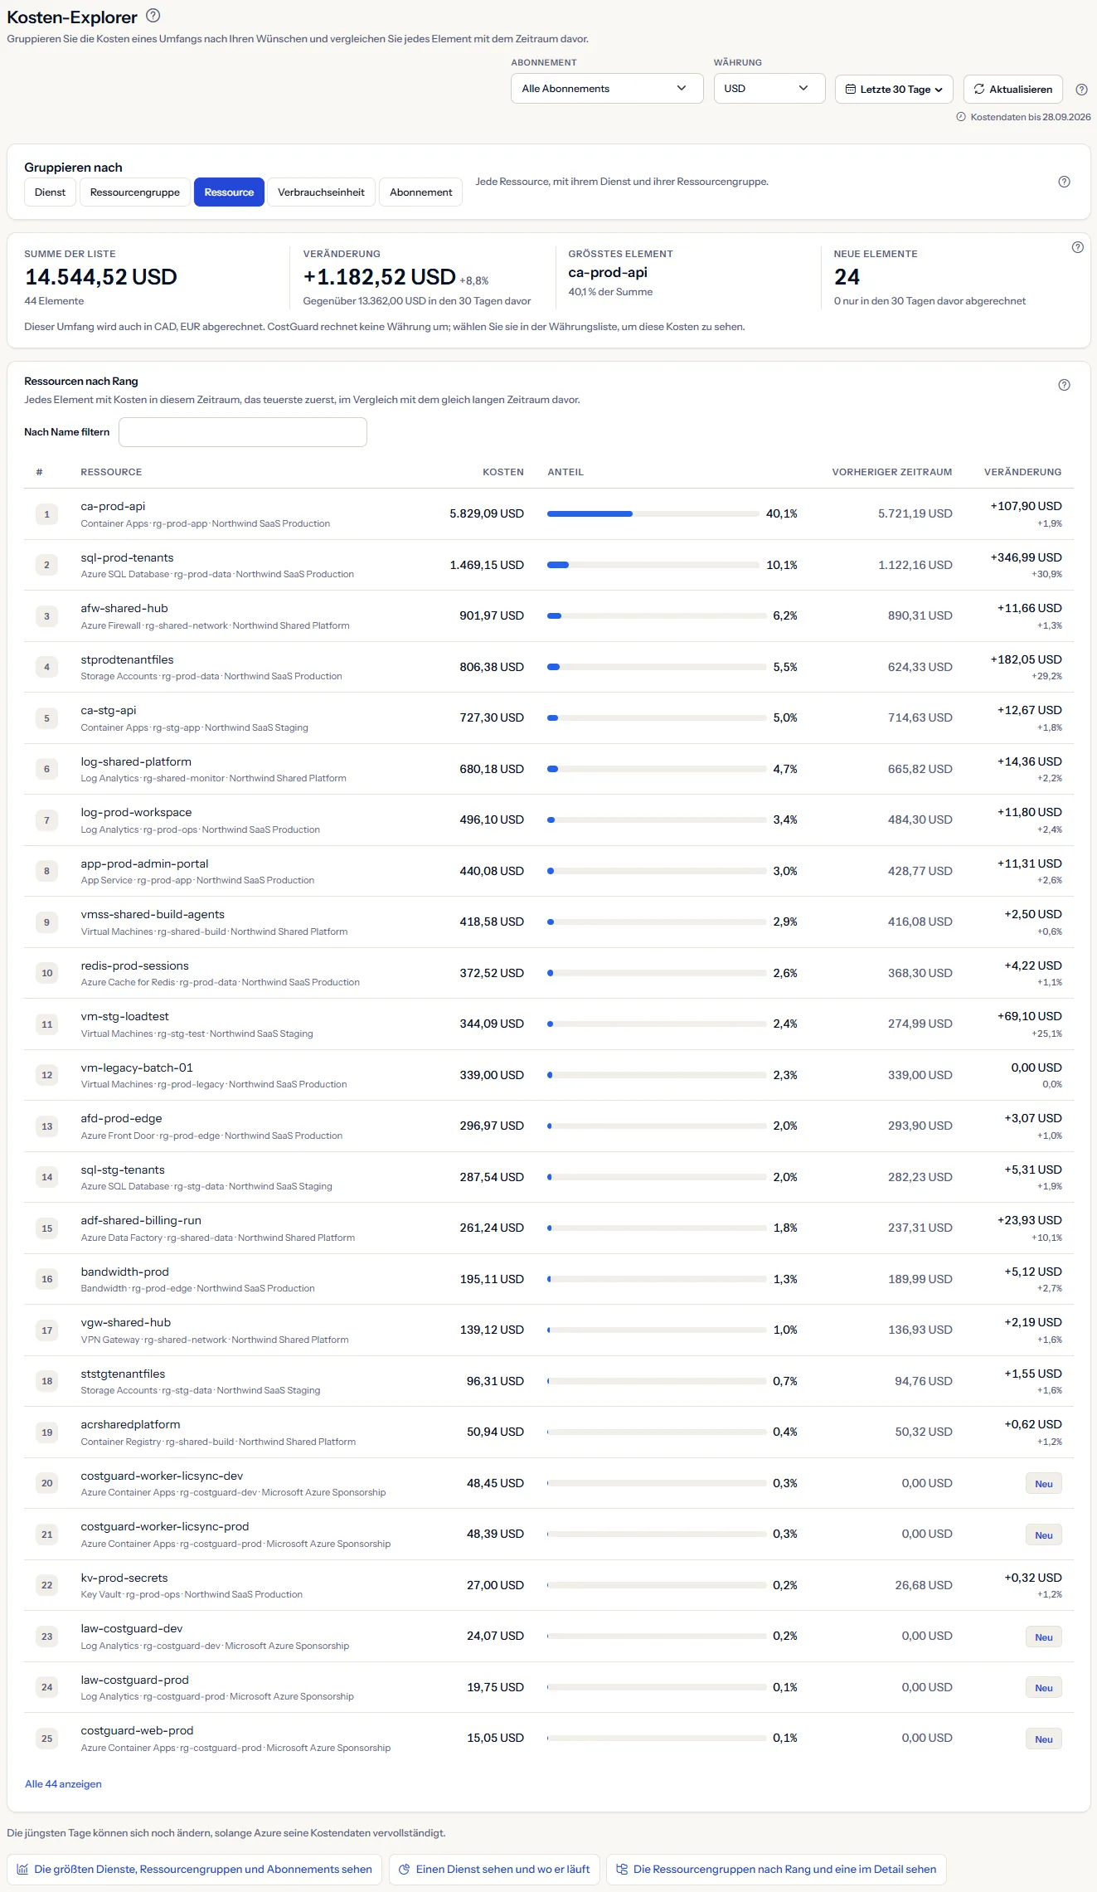Click refresh icon in Aktualisieren button

979,89
